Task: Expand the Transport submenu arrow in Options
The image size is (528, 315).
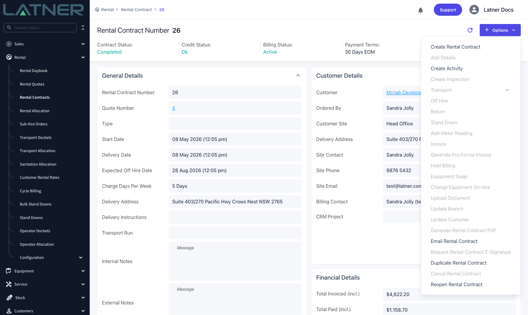Action: (507, 90)
